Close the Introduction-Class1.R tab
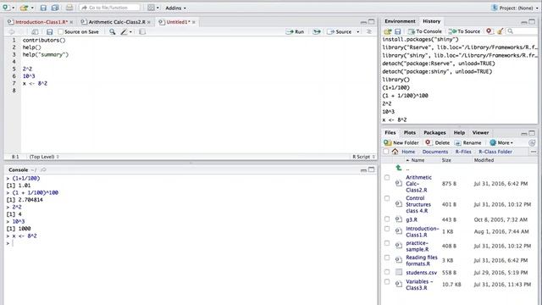 point(71,22)
